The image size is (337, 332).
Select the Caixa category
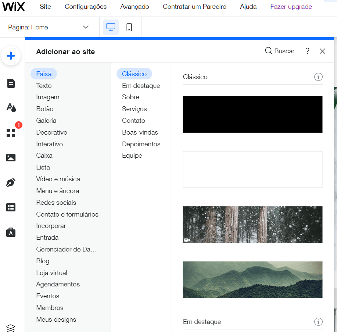[x=44, y=156]
